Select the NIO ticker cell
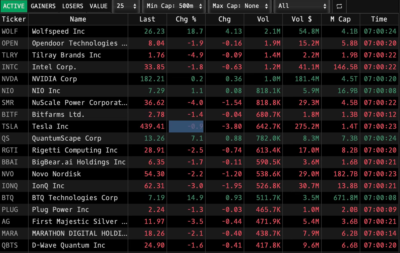This screenshot has width=400, height=253. (14, 91)
